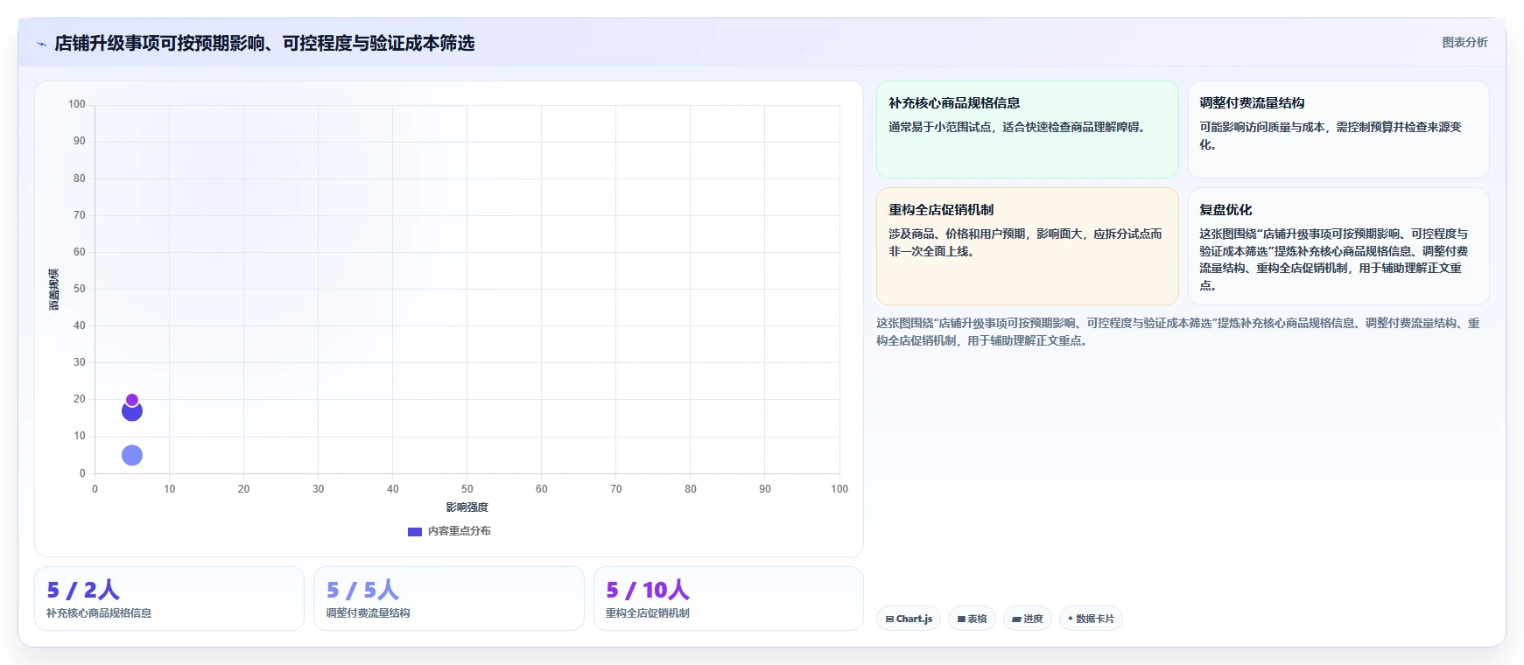The image size is (1524, 665).
Task: Click the 进度 tag icon
Action: coord(1016,619)
